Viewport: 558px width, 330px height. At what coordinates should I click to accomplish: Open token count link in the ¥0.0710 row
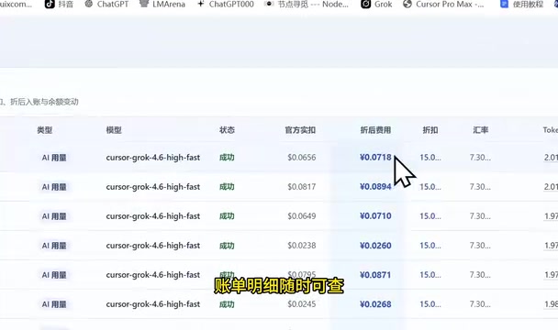(x=551, y=215)
